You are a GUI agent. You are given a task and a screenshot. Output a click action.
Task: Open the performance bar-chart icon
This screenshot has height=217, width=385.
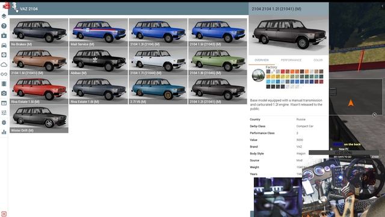(4, 132)
